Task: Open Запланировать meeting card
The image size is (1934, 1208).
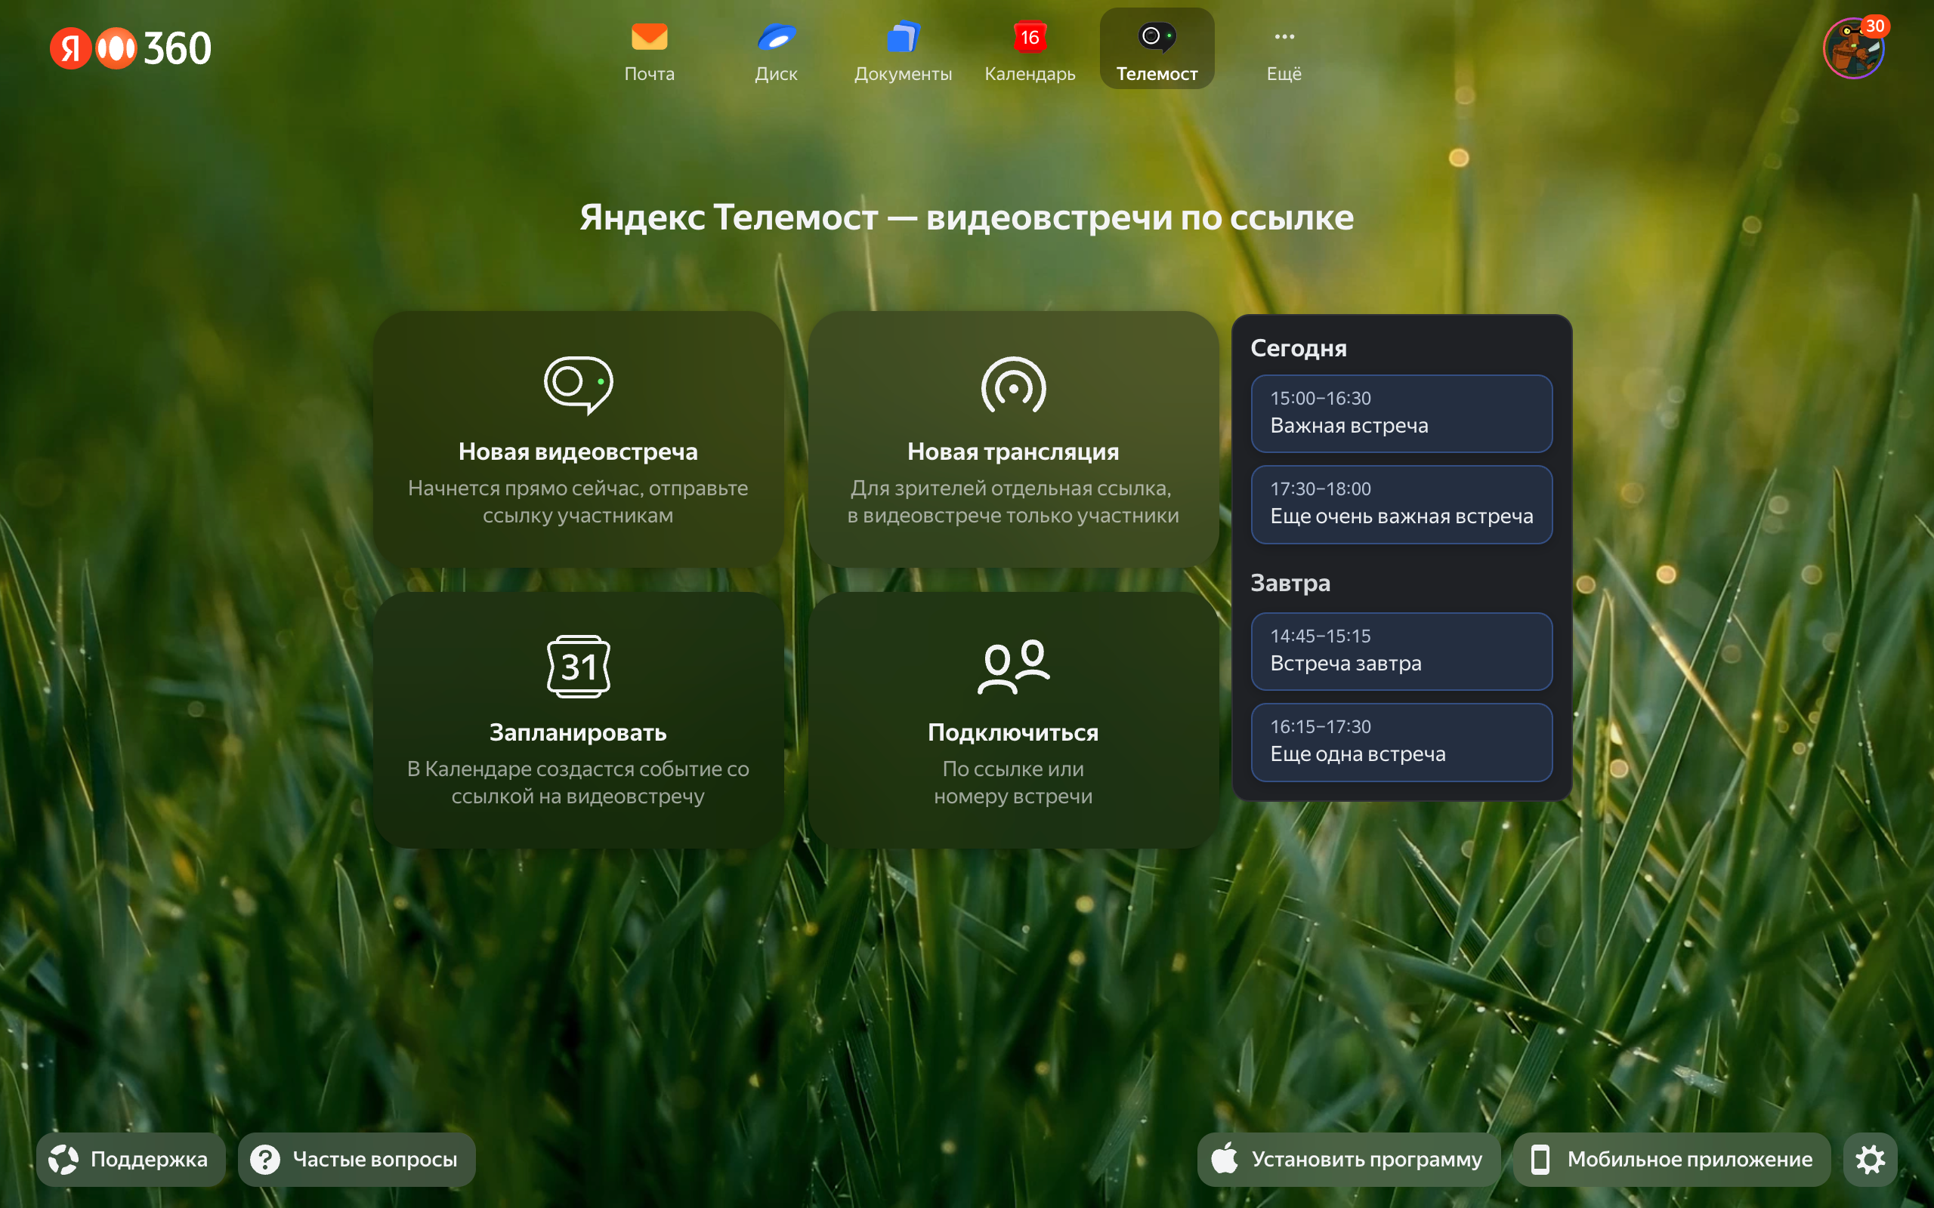Action: click(578, 720)
